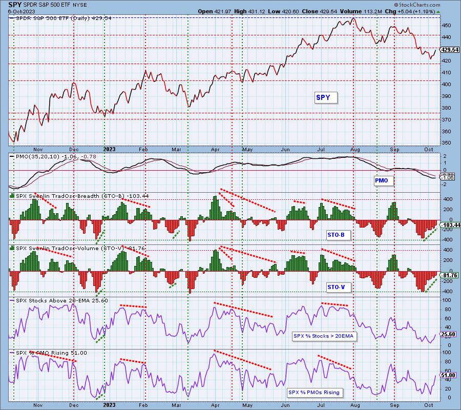The height and width of the screenshot is (410, 461).
Task: Click the 25.60 axis tag
Action: [448, 335]
